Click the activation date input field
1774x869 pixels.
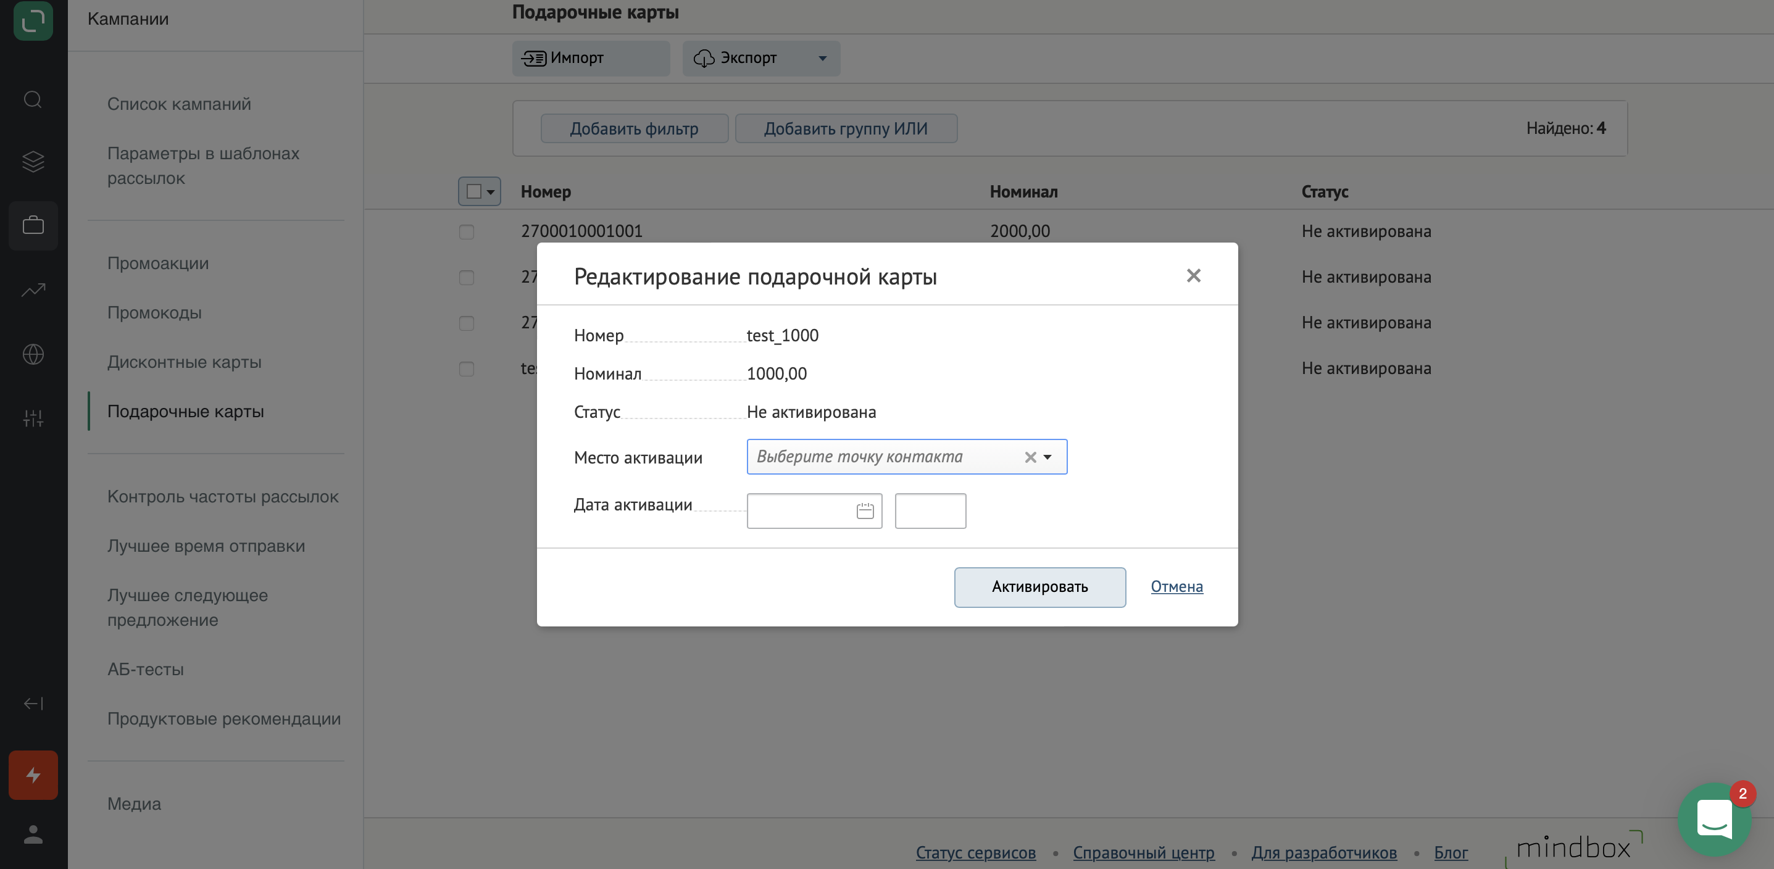click(814, 511)
